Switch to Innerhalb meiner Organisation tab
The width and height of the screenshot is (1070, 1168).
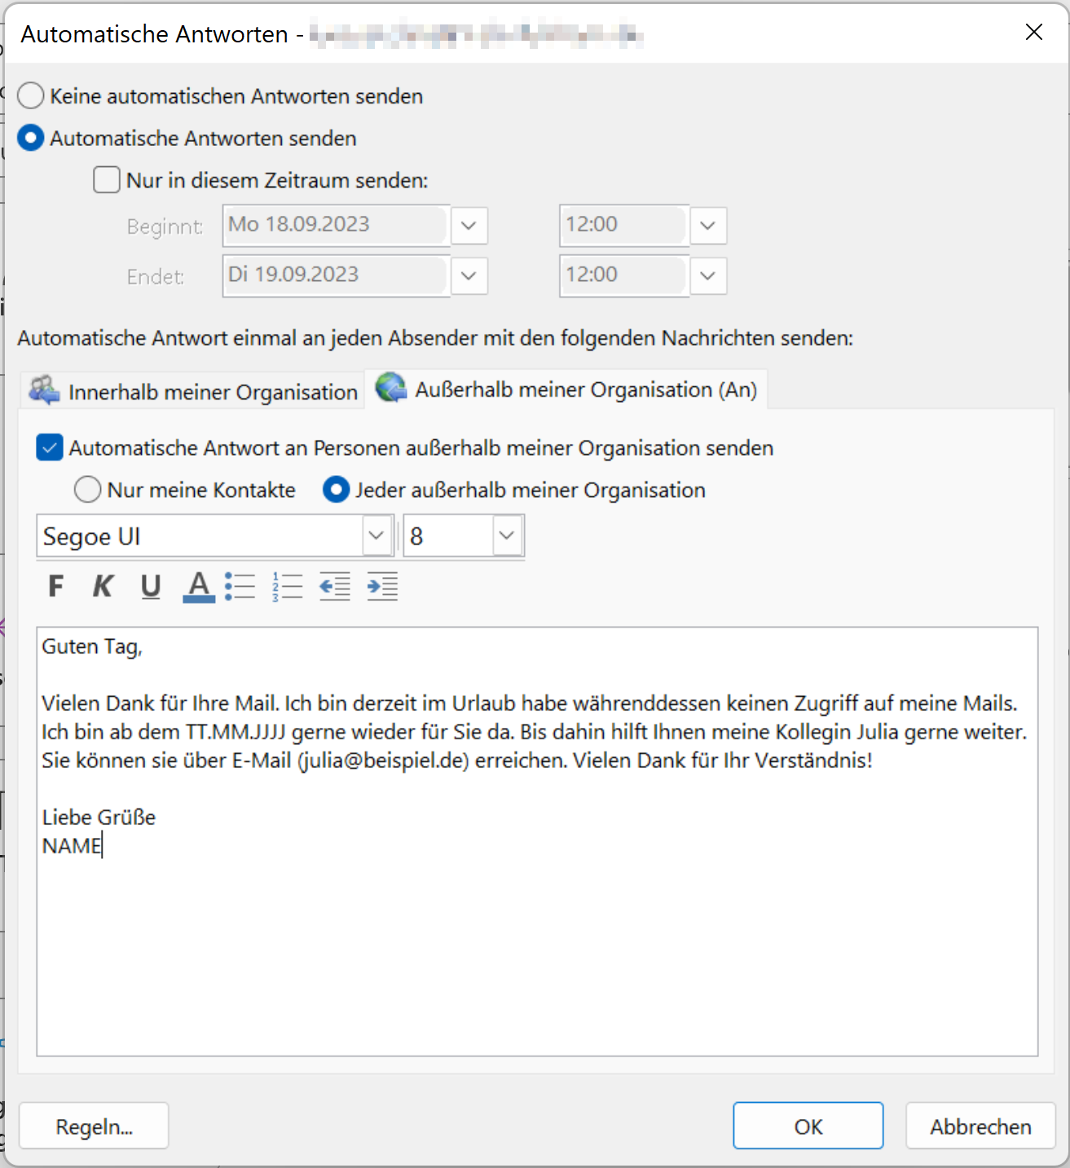point(194,391)
